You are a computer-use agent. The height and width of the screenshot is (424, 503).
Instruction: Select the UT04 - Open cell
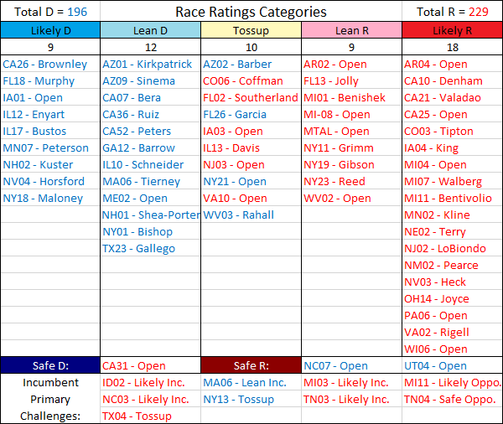tap(453, 365)
